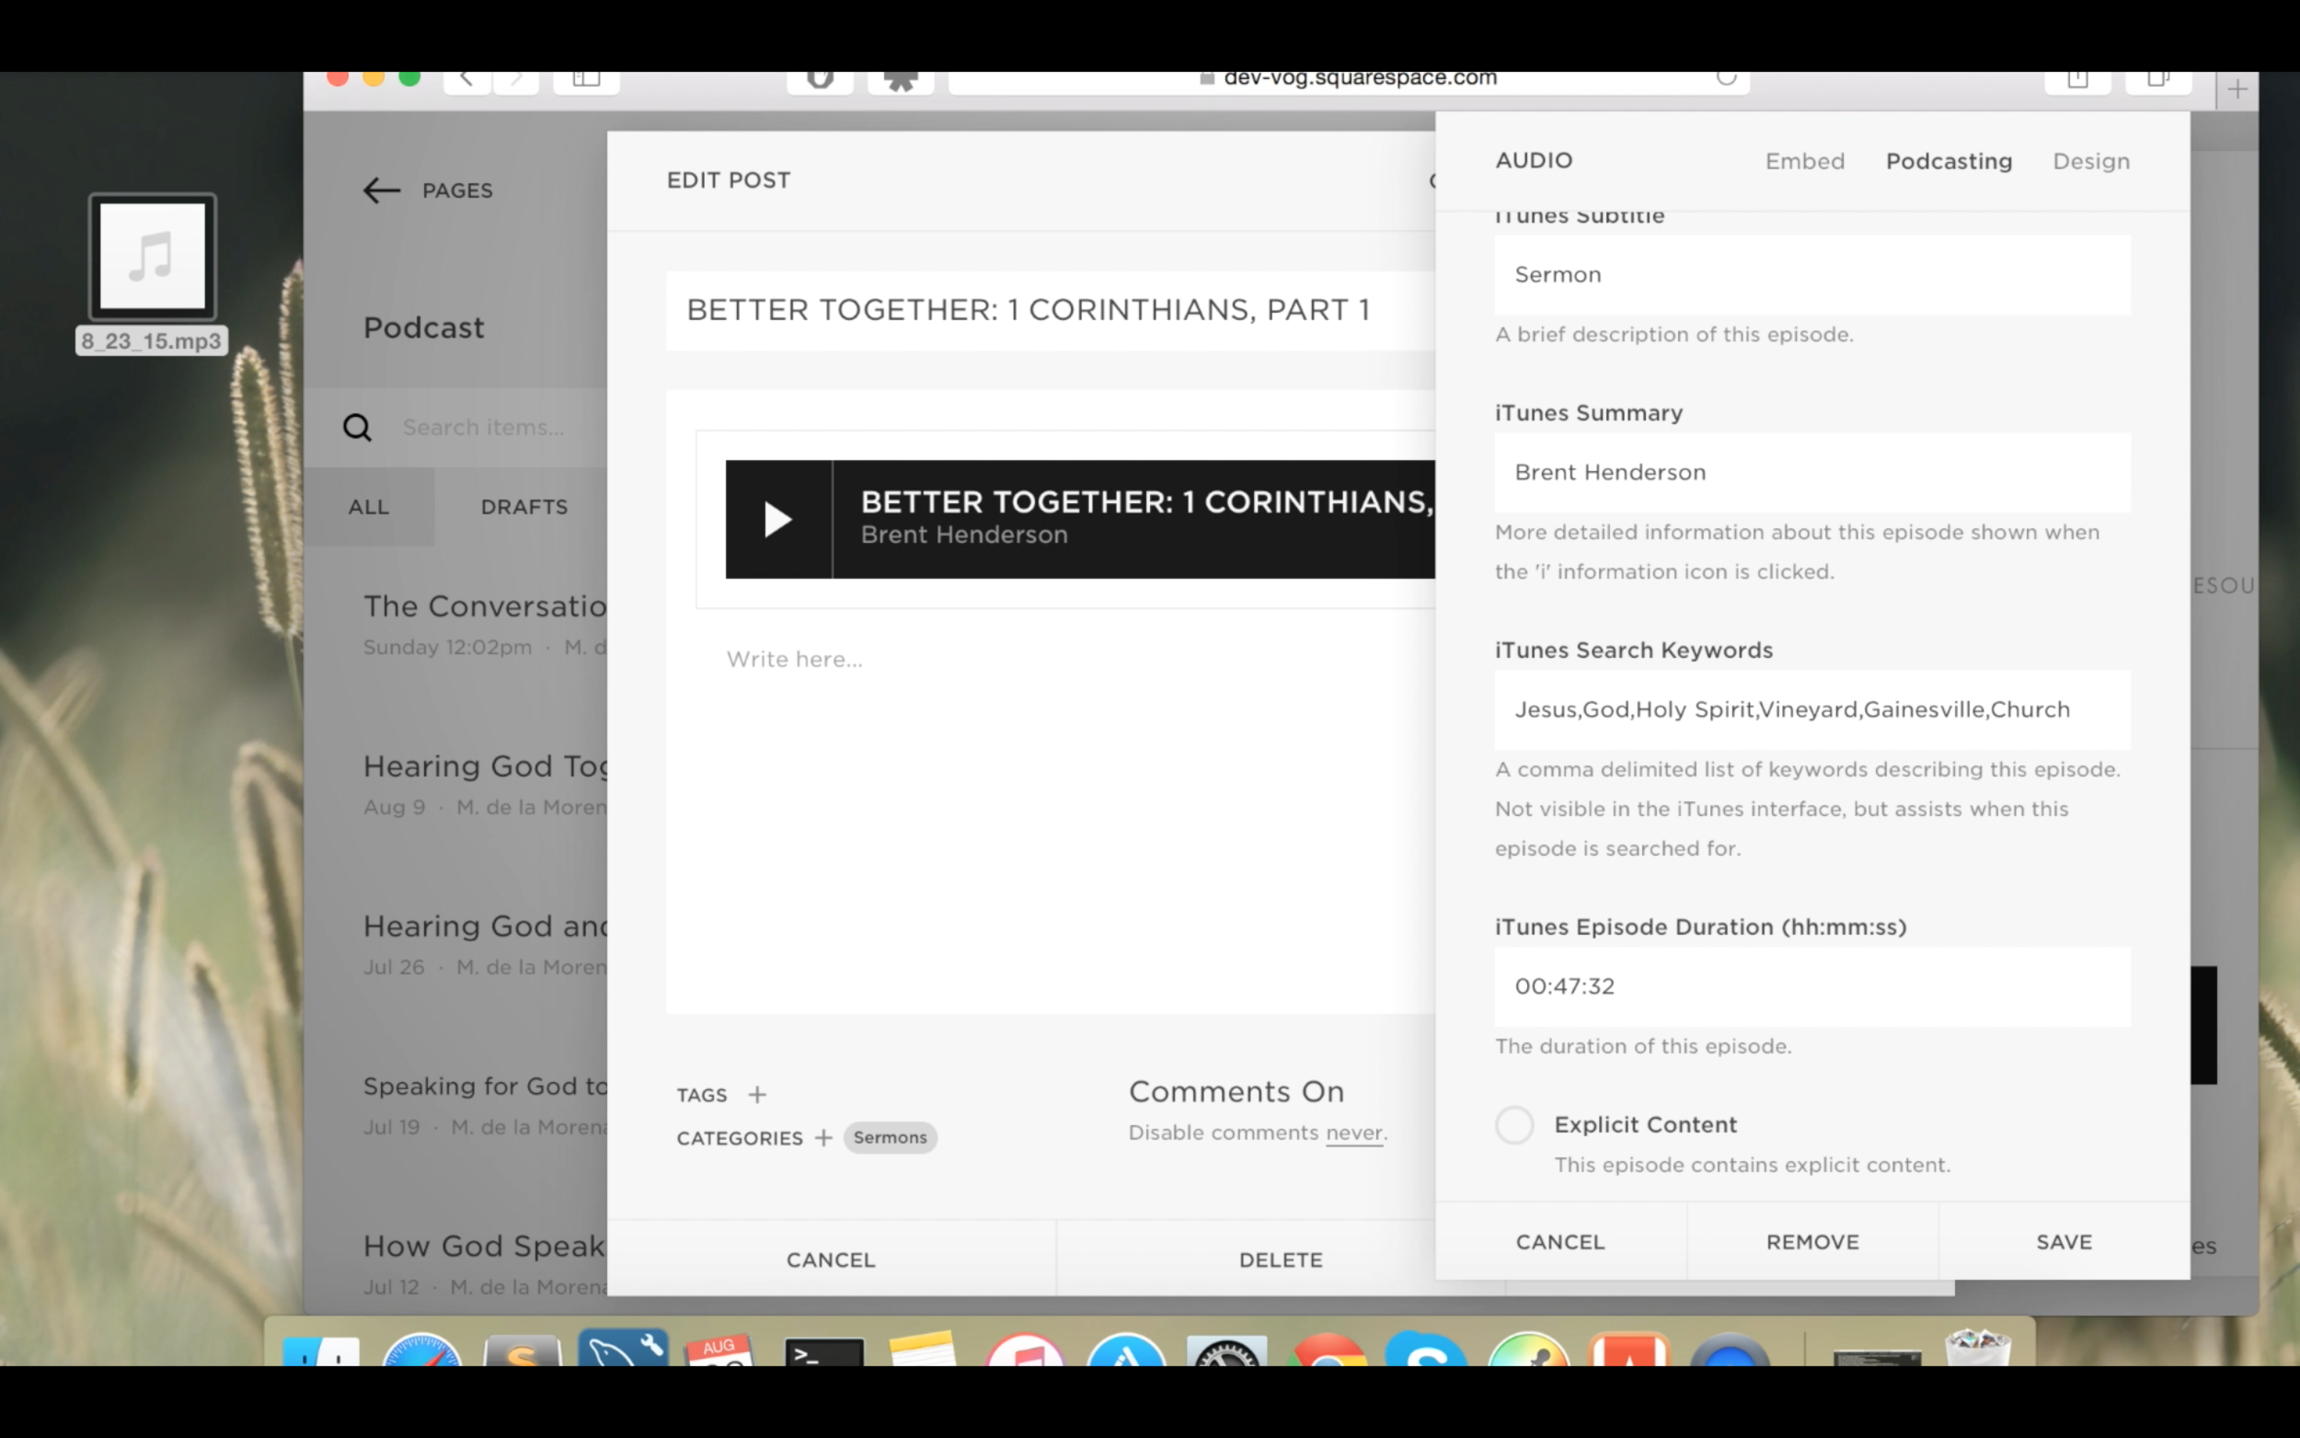
Task: Click SAVE in the Audio panel
Action: [x=2064, y=1242]
